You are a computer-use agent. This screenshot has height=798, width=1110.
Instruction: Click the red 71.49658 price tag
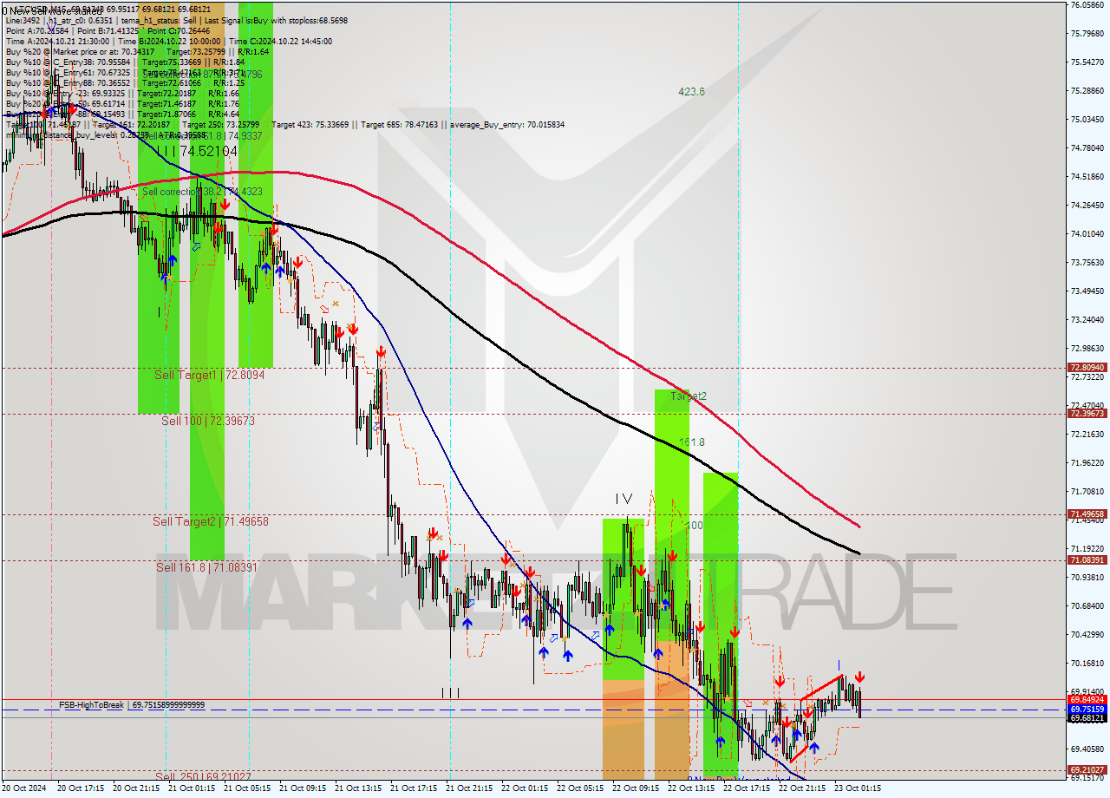tap(1087, 514)
